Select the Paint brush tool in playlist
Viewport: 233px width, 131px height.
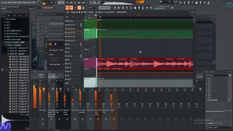coord(74,12)
